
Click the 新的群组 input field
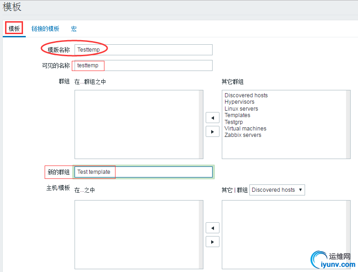tap(143, 172)
